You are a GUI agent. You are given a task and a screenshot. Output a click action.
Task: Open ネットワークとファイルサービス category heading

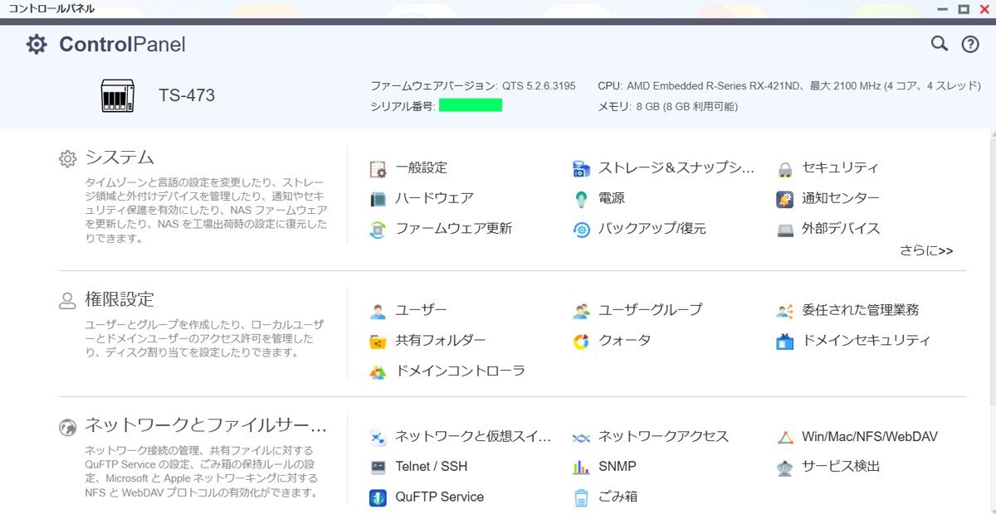click(x=206, y=426)
